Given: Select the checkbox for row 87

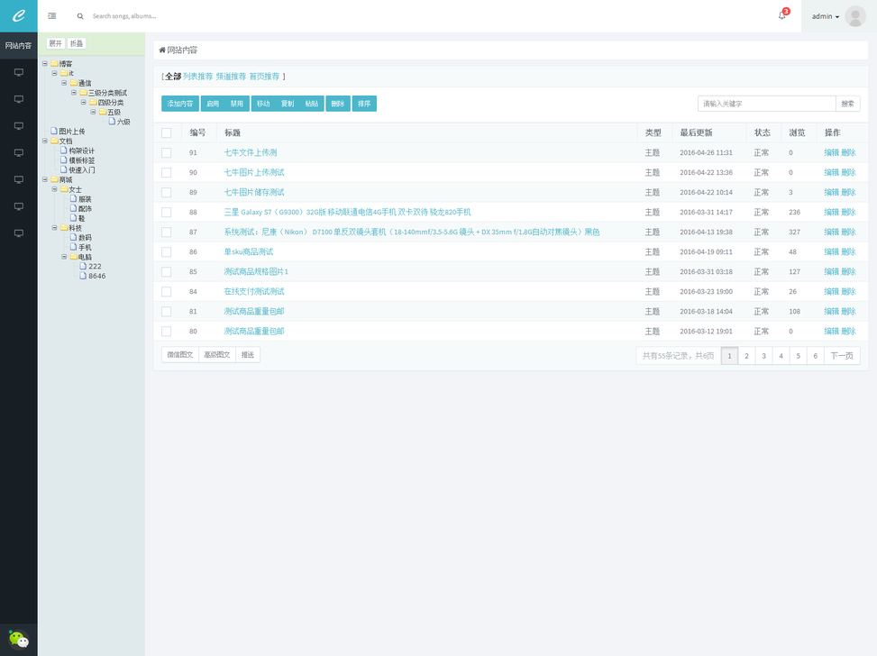Looking at the screenshot, I should click(166, 232).
